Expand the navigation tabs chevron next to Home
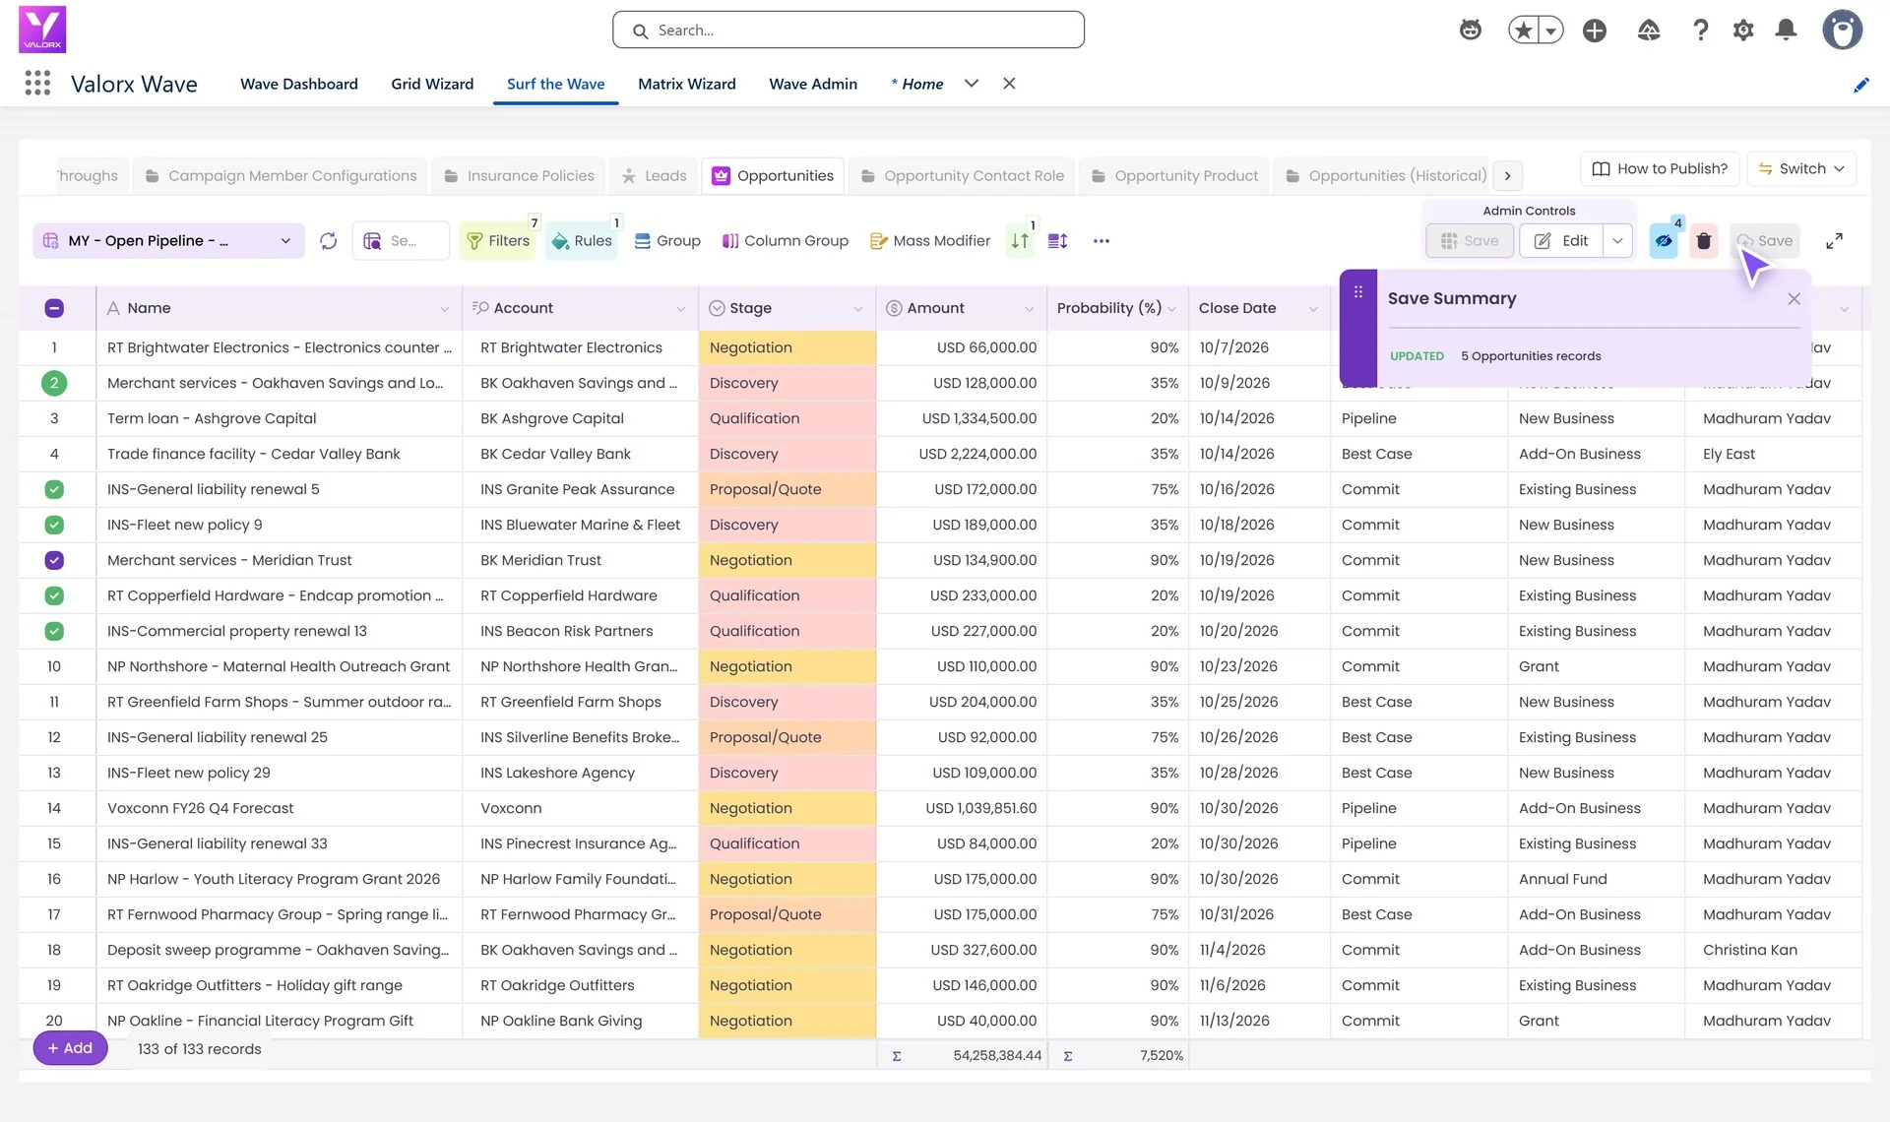The width and height of the screenshot is (1890, 1122). 972,84
